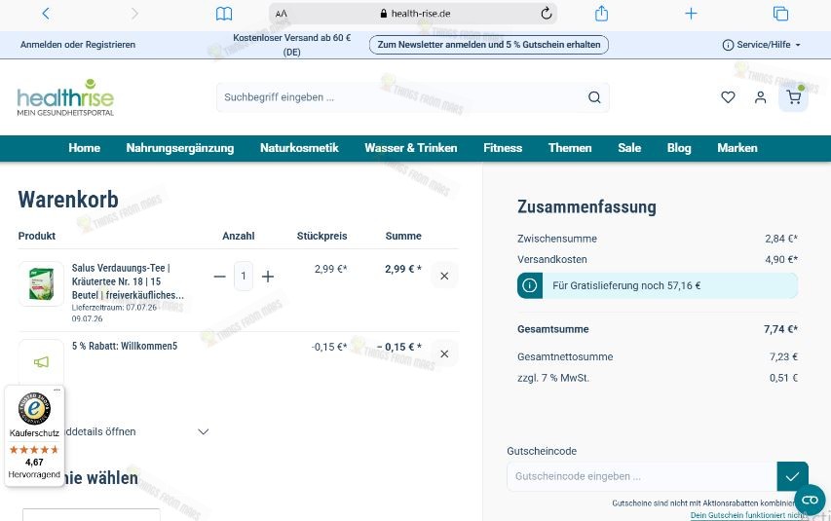Click the quantity field showing 1

pyautogui.click(x=244, y=277)
